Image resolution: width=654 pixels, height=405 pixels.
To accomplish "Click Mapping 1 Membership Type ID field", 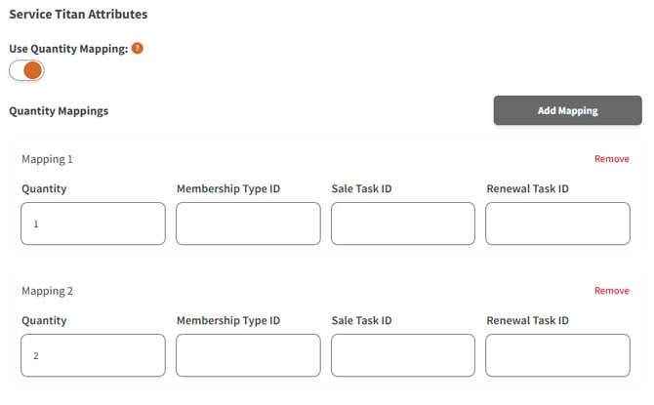I will [248, 223].
